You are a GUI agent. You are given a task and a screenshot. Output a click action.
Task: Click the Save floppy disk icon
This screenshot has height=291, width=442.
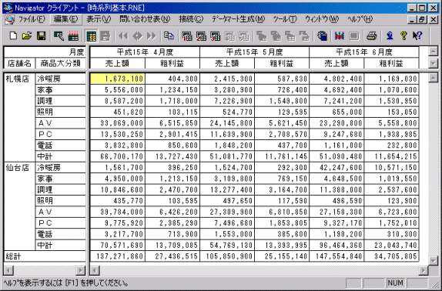click(41, 36)
